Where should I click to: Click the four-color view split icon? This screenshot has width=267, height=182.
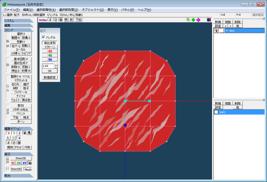tap(209, 20)
